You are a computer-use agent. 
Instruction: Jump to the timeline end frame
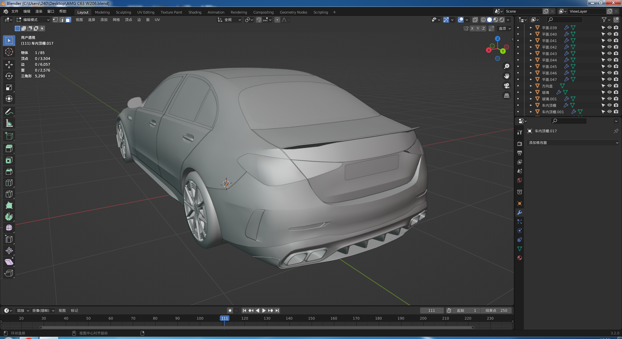tap(277, 311)
